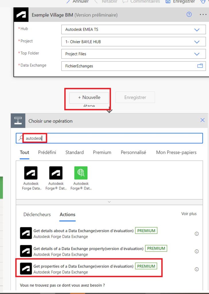Click the operation step icon in panel header
The height and width of the screenshot is (294, 209).
tap(18, 121)
